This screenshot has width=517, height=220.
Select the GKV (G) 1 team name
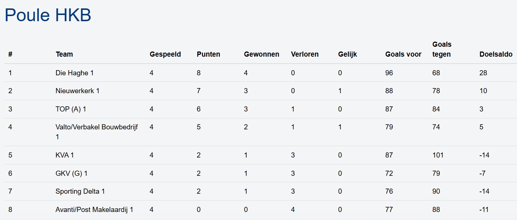click(x=71, y=174)
